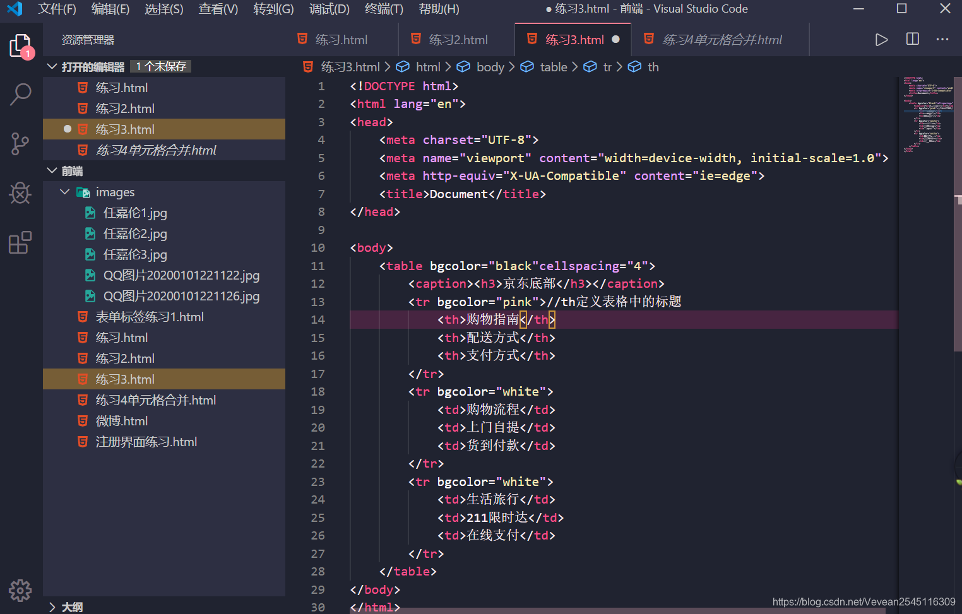
Task: Open the 文件(F) menu
Action: click(57, 9)
